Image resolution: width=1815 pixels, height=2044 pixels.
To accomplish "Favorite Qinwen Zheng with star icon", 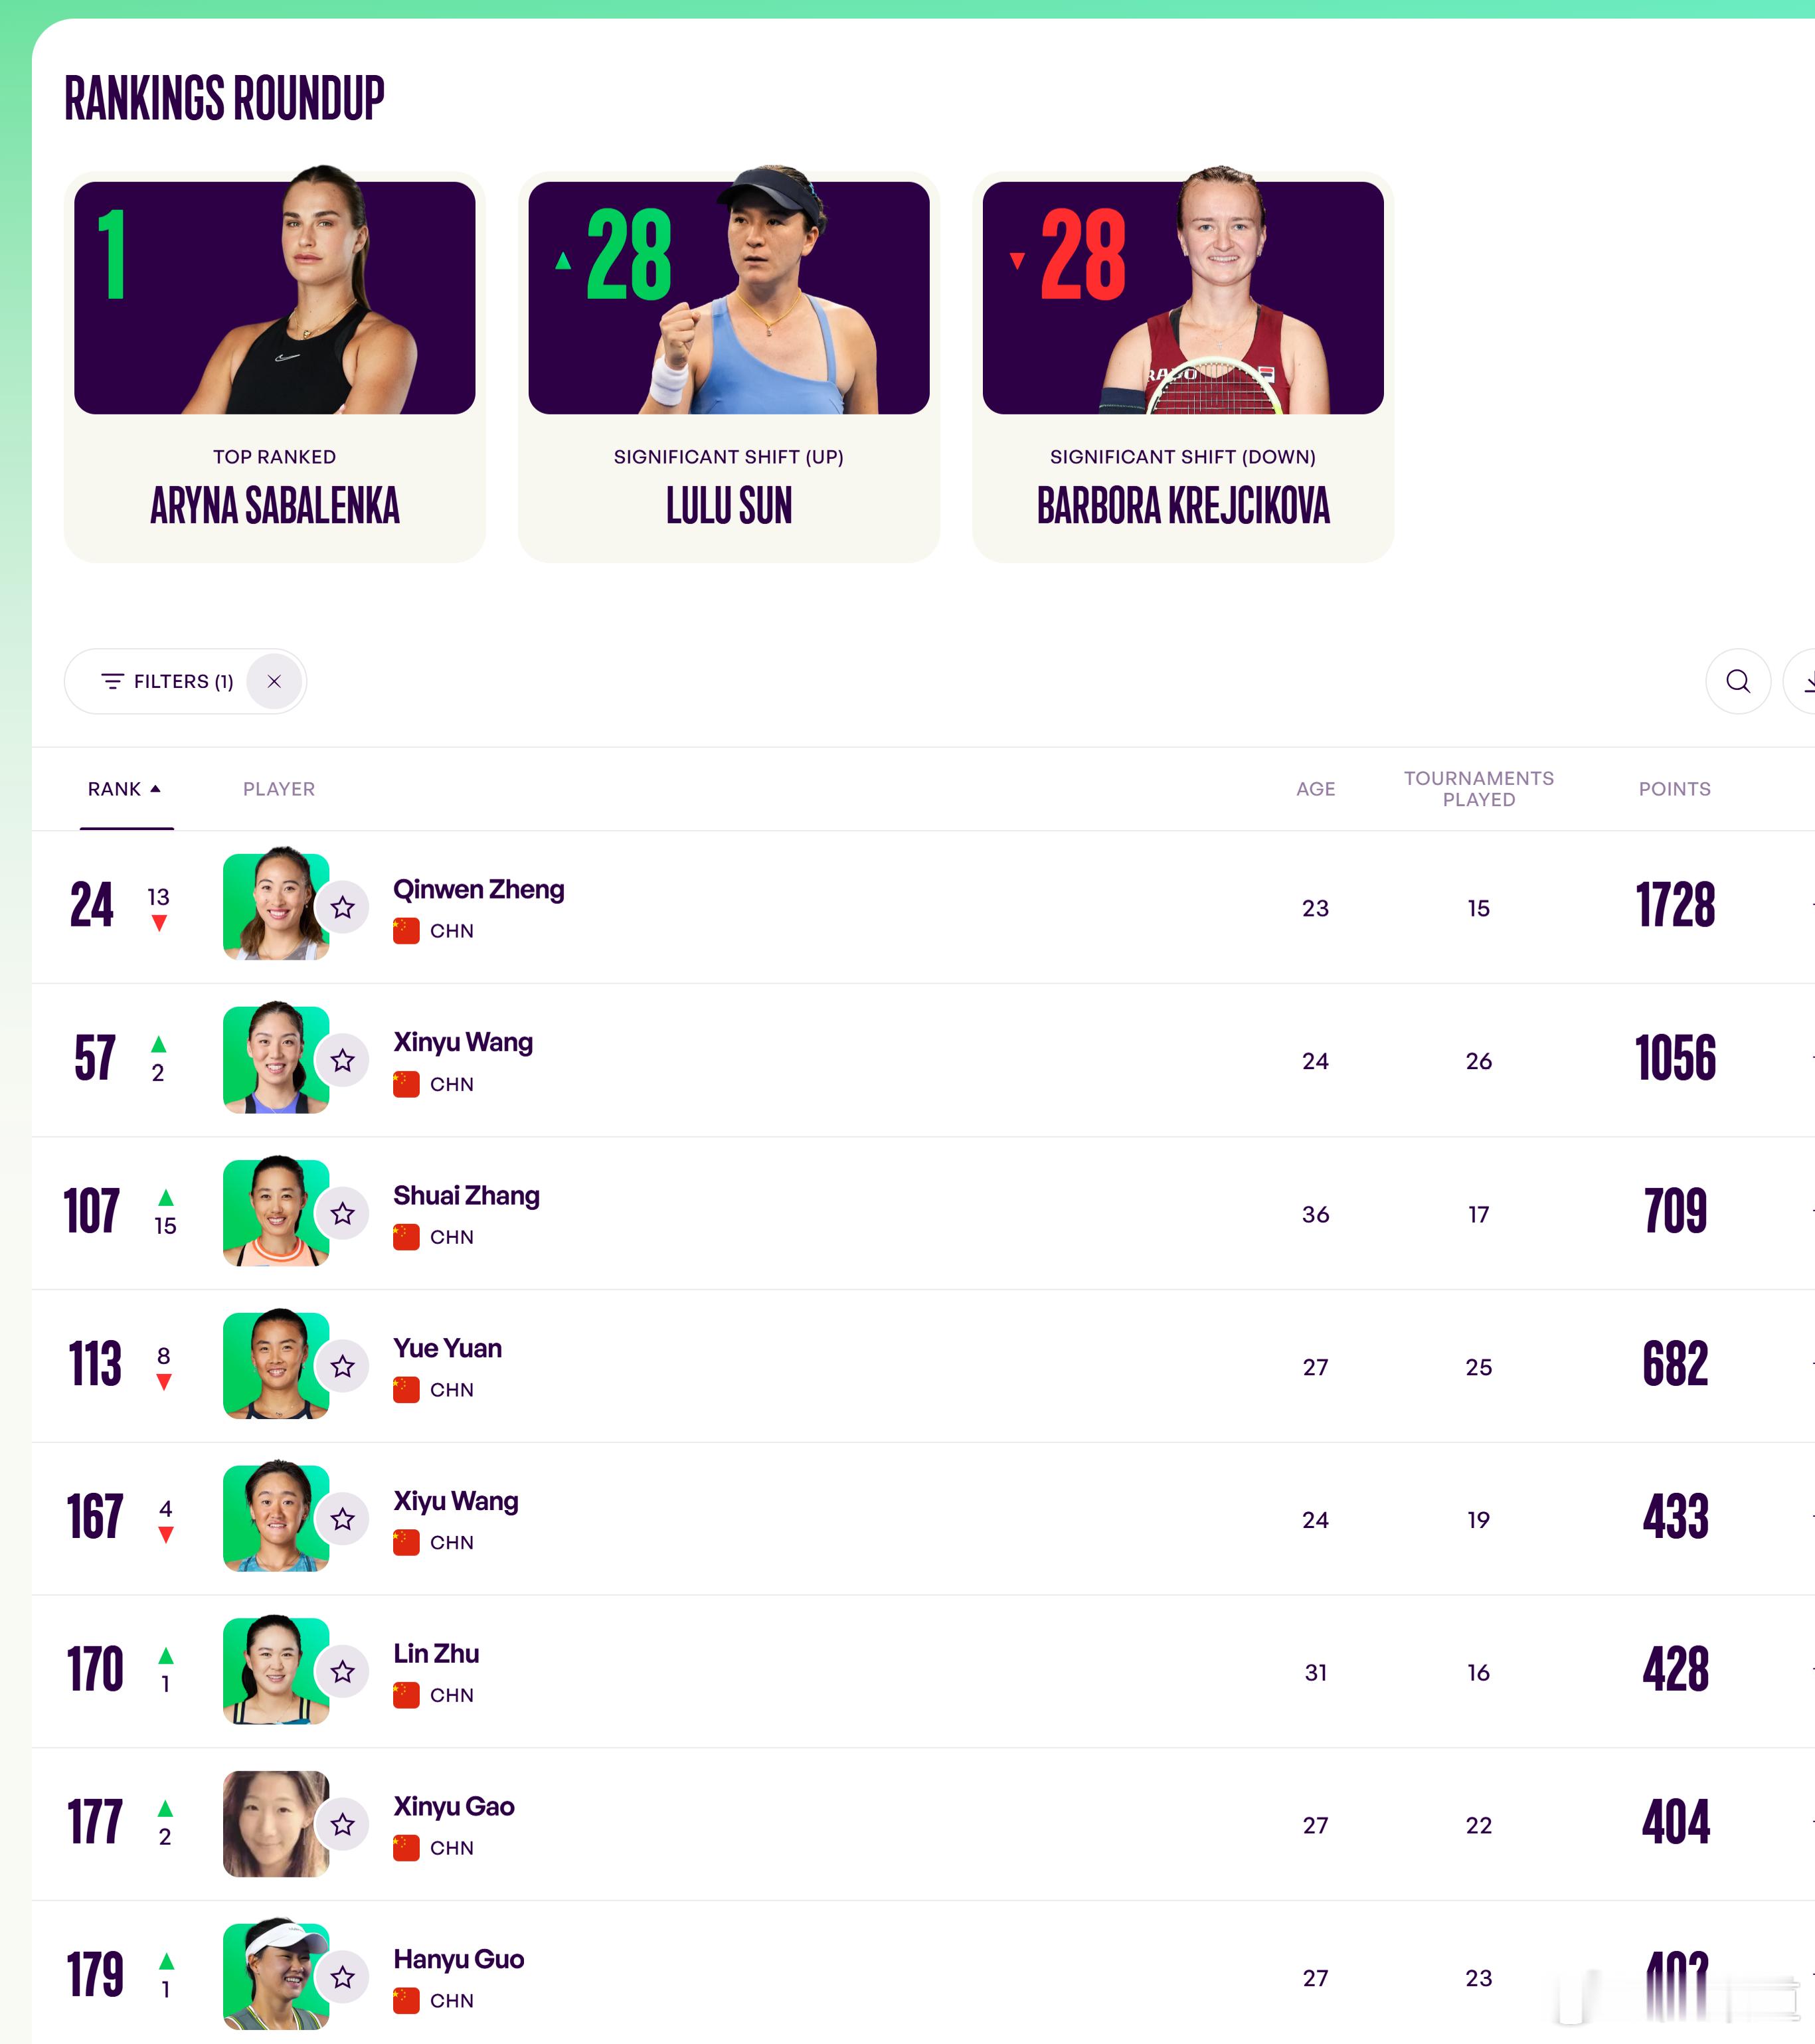I will (343, 907).
